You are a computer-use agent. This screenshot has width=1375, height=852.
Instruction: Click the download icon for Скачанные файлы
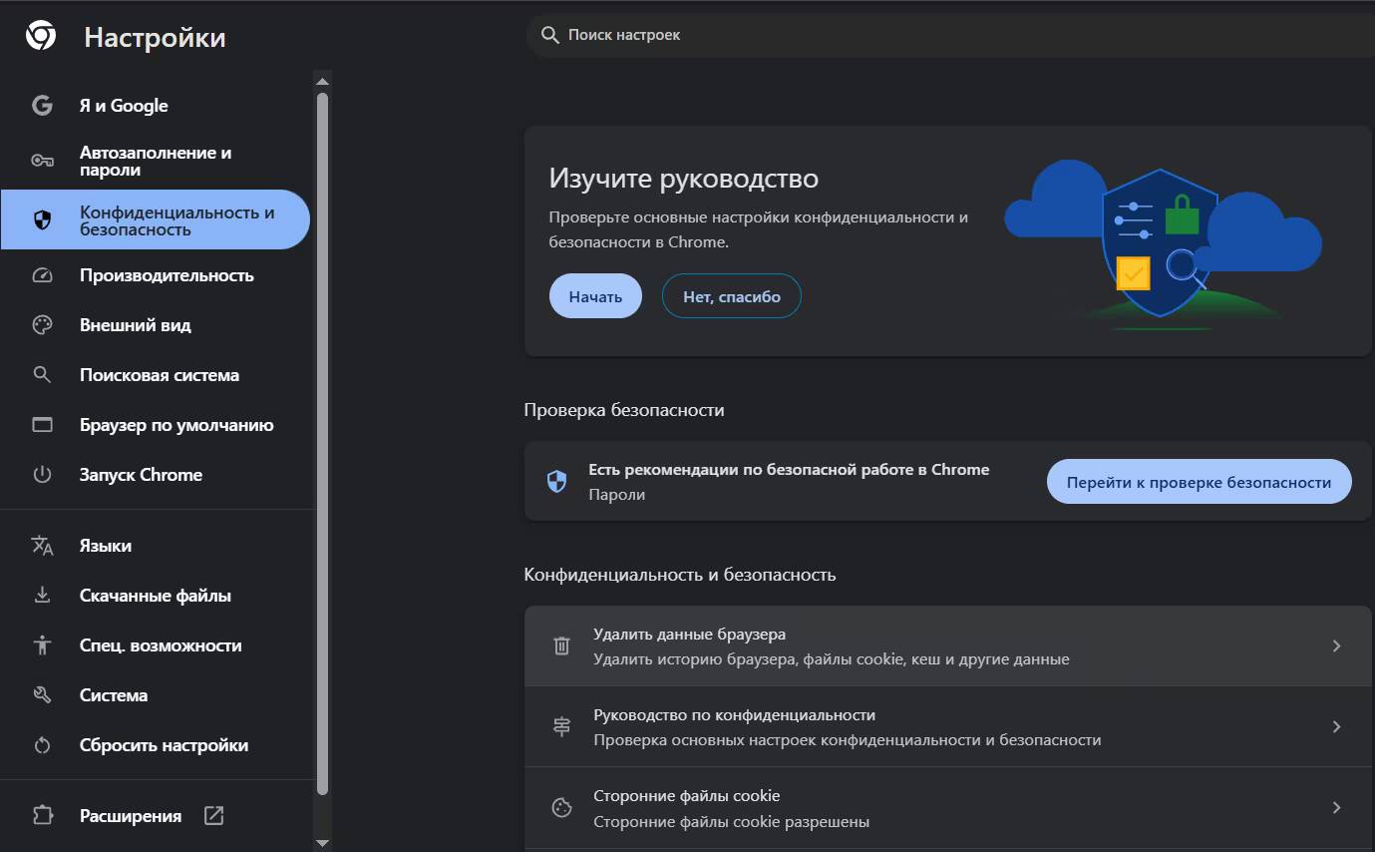[x=42, y=596]
